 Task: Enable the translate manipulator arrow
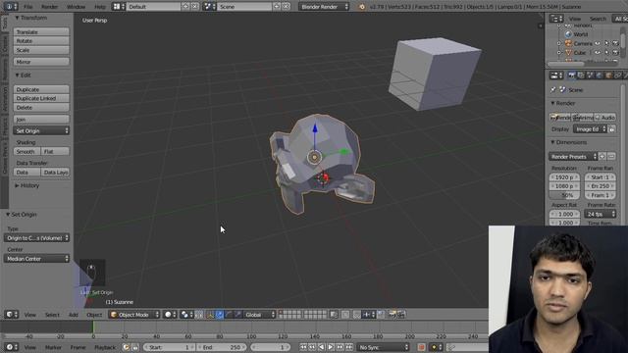click(x=220, y=315)
